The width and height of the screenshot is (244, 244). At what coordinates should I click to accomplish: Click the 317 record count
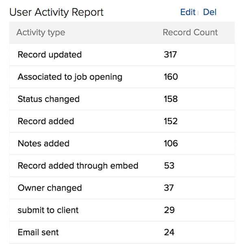tap(170, 54)
